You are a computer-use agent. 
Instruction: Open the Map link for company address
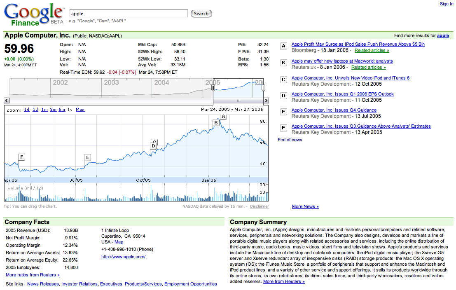click(x=119, y=242)
